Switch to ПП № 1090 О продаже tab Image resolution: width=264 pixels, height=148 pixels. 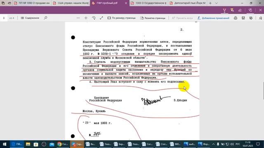[32, 3]
